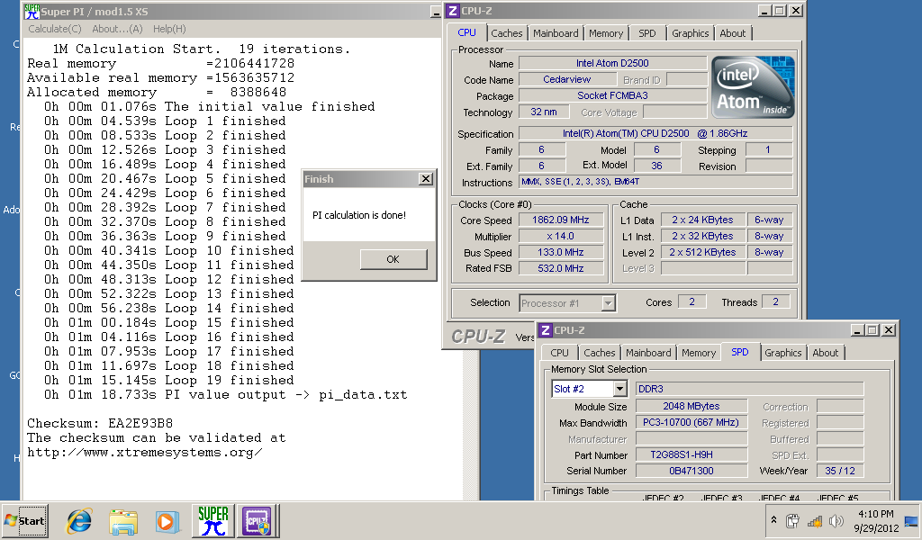The height and width of the screenshot is (540, 922).
Task: Open Memory tab in lower CPU-Z window
Action: [x=699, y=353]
